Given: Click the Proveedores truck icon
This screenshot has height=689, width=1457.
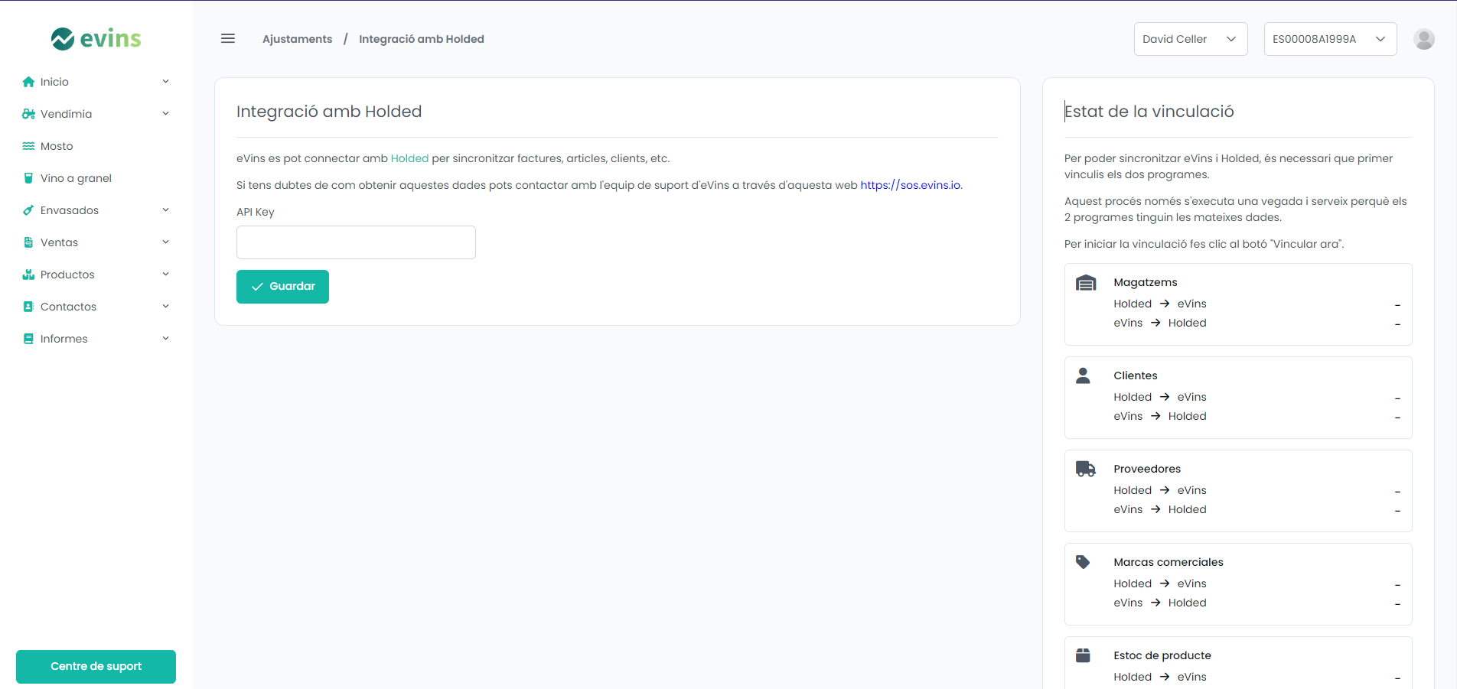Looking at the screenshot, I should (1086, 469).
